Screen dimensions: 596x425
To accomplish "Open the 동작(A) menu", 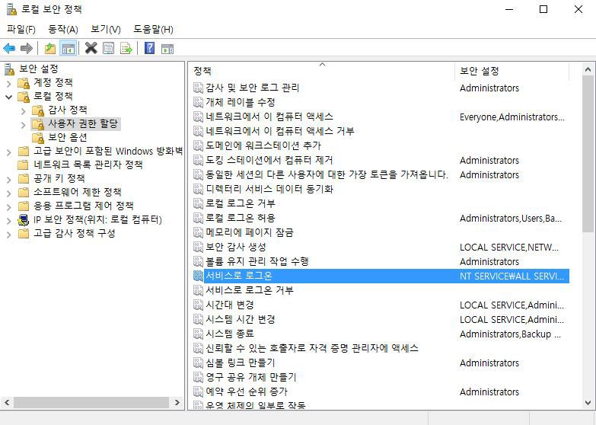I will coord(63,29).
